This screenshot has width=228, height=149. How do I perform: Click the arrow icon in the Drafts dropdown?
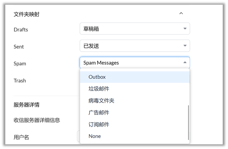pos(185,29)
